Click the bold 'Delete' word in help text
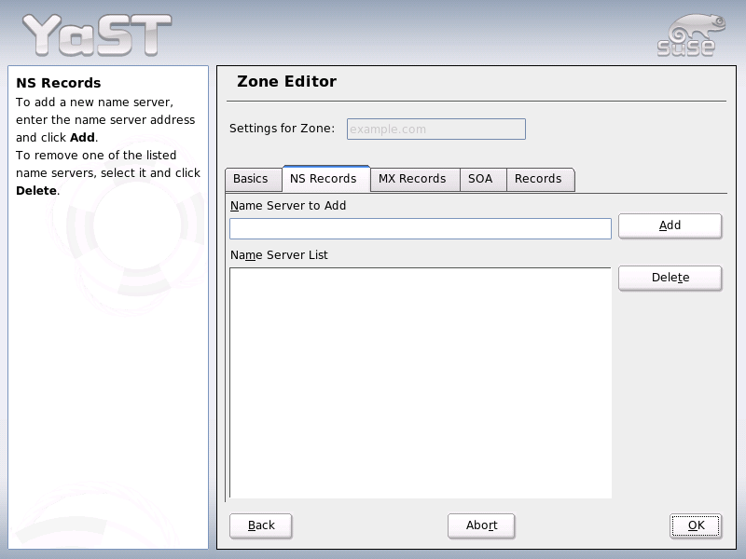Image resolution: width=746 pixels, height=559 pixels. (x=36, y=191)
